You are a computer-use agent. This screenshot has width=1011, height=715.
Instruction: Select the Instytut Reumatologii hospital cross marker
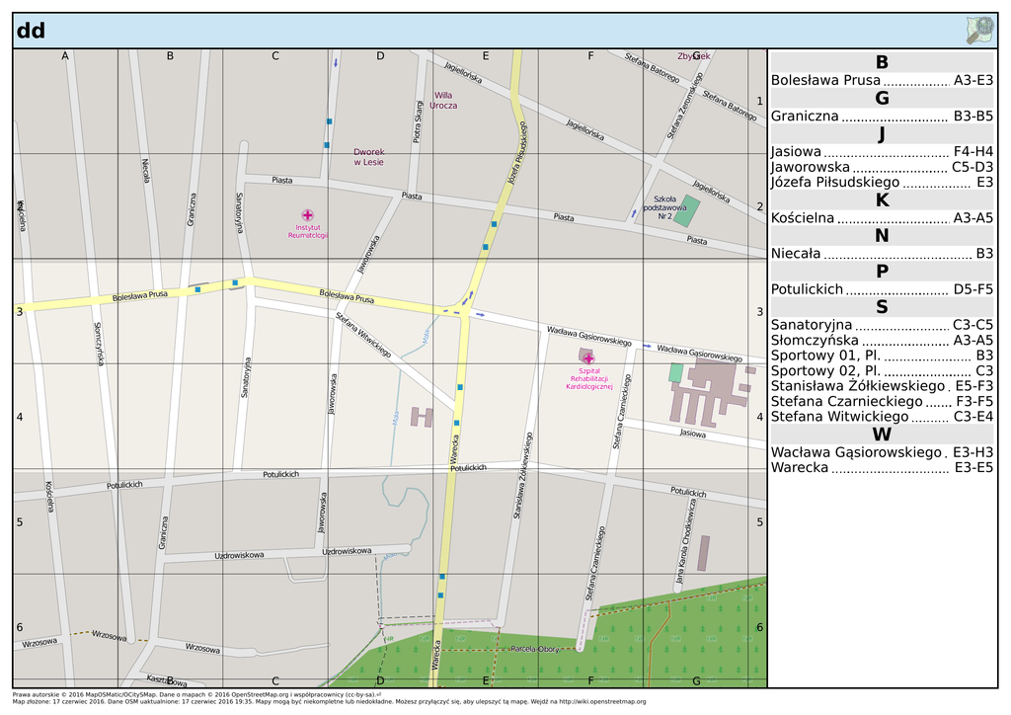tap(307, 214)
